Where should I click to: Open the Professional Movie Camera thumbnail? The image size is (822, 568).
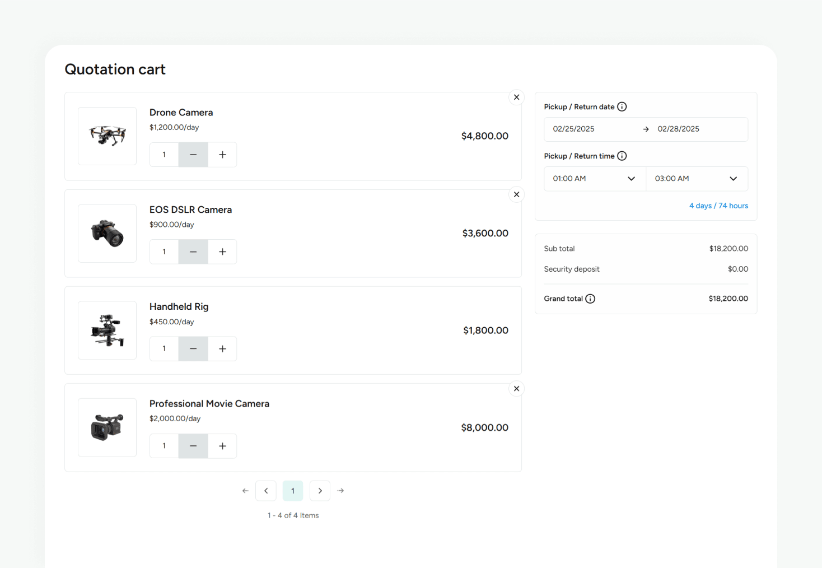(x=107, y=427)
